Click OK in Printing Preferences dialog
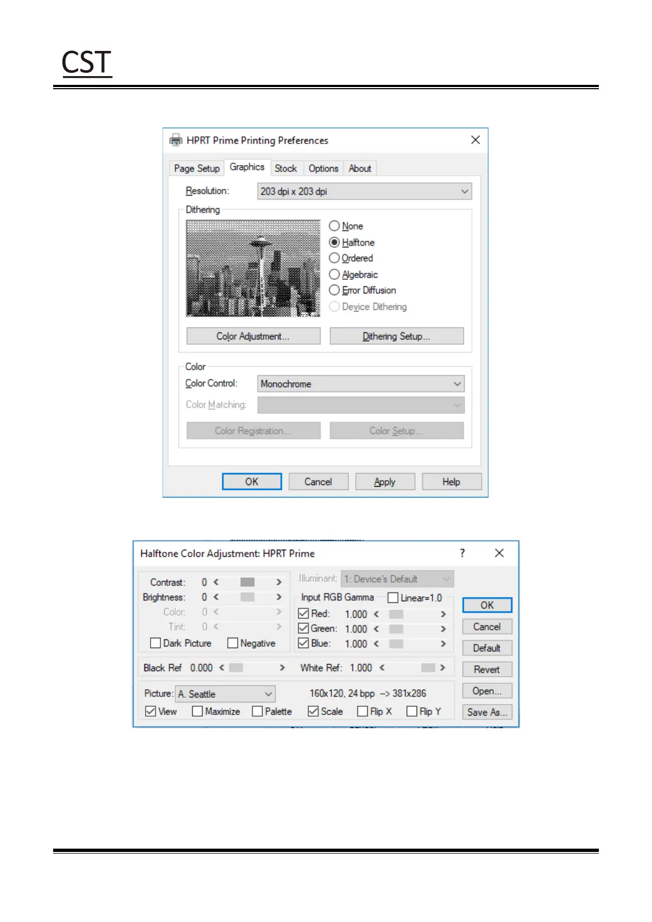This screenshot has height=922, width=652. 252,482
